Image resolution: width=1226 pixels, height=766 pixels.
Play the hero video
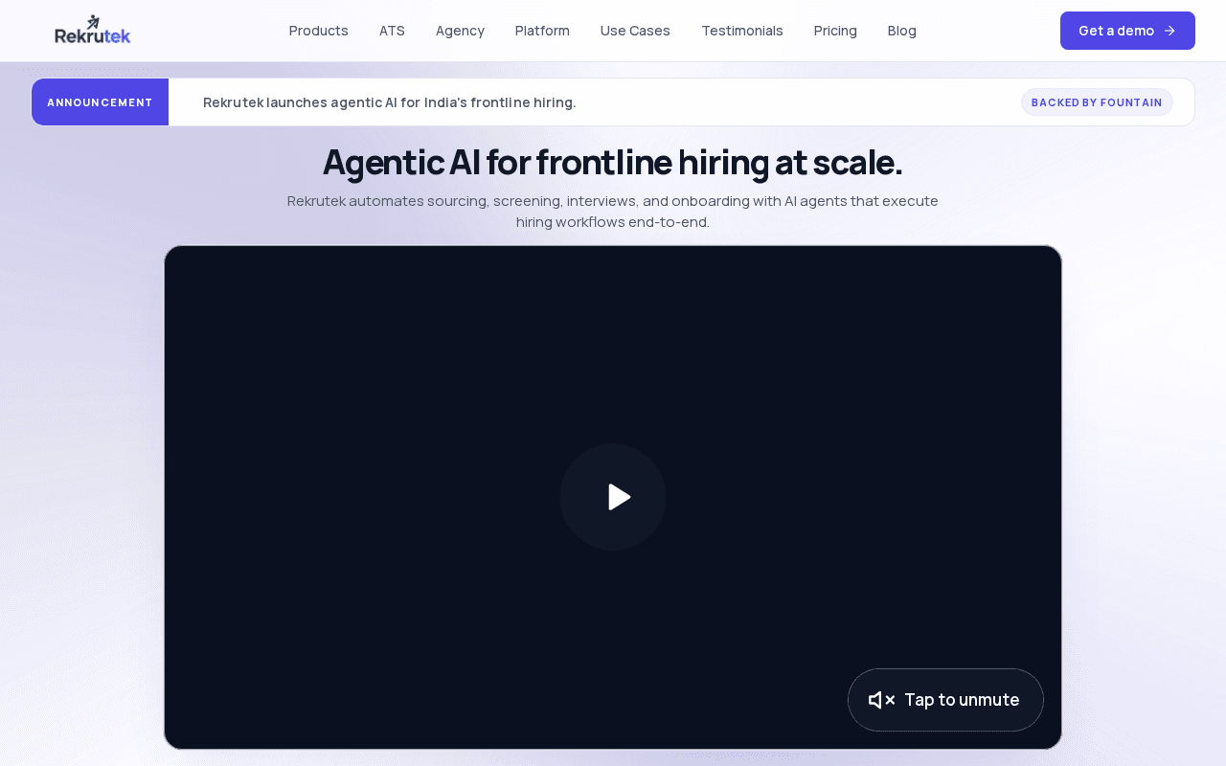tap(613, 497)
